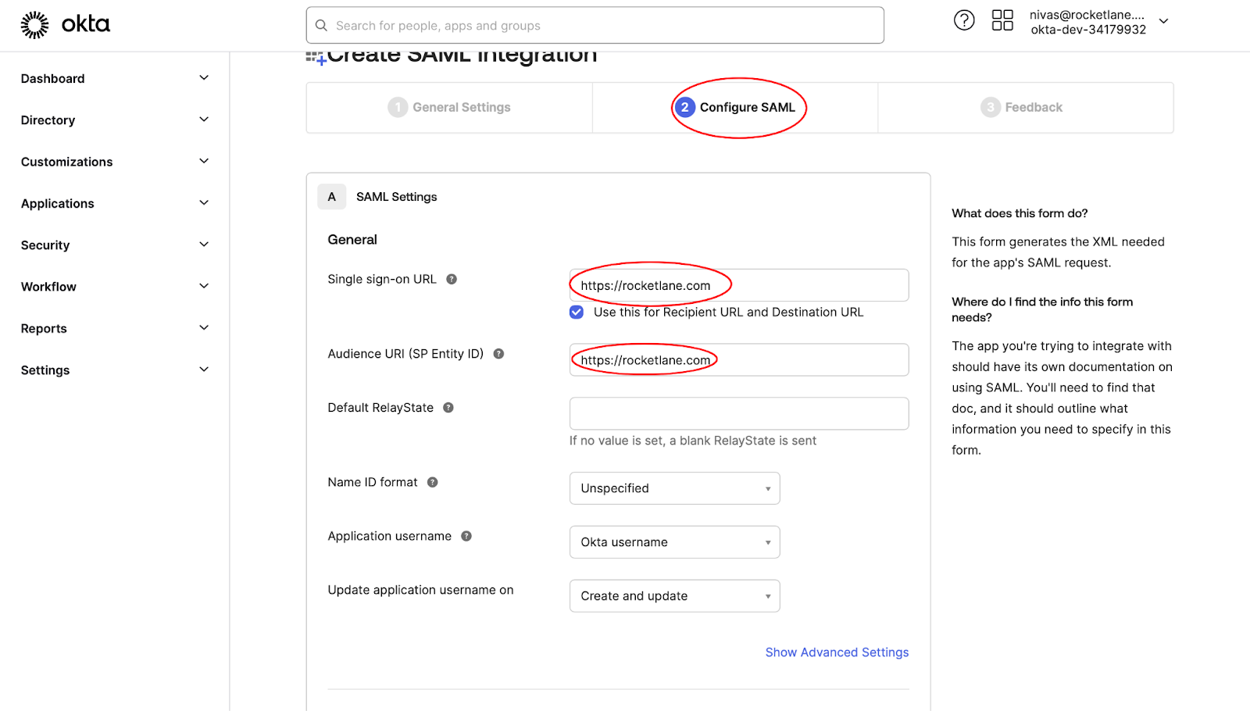Click the step 1 number badge

pos(398,107)
